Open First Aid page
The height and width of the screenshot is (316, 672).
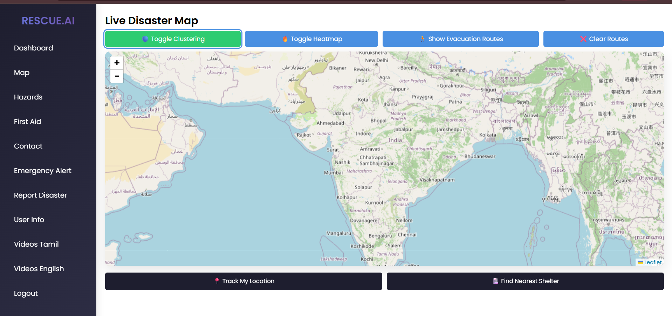pyautogui.click(x=27, y=122)
